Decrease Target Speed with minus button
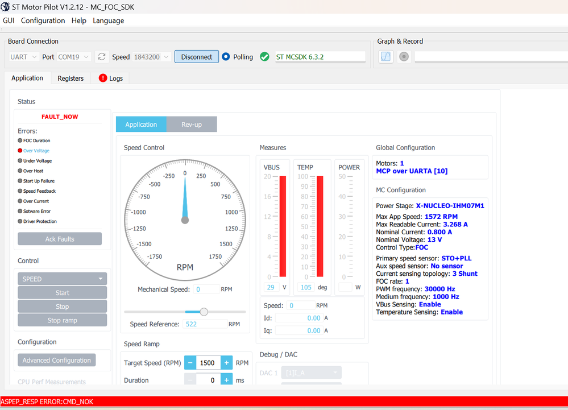The width and height of the screenshot is (568, 410). [190, 363]
